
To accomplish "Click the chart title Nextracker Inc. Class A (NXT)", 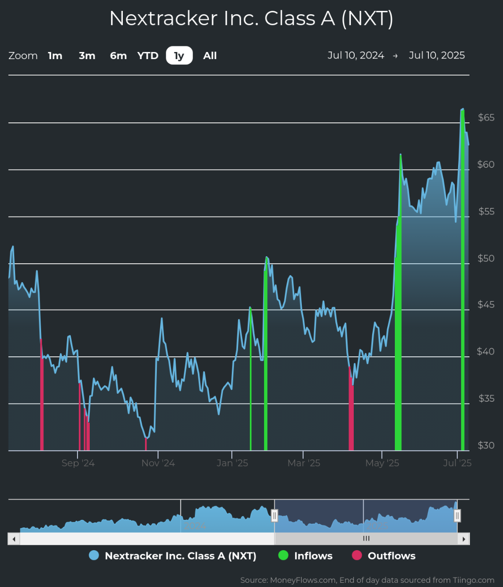I will (251, 18).
